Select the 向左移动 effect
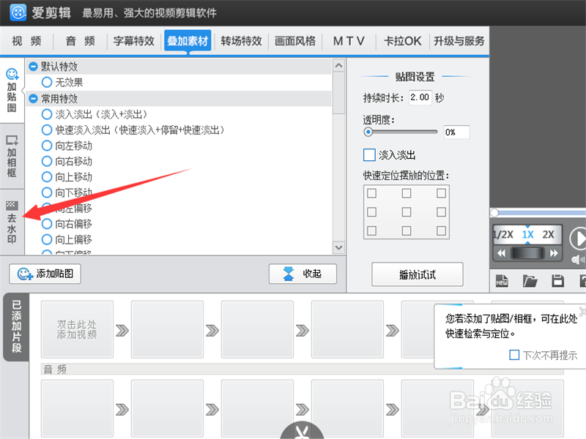The width and height of the screenshot is (586, 439). [x=47, y=145]
